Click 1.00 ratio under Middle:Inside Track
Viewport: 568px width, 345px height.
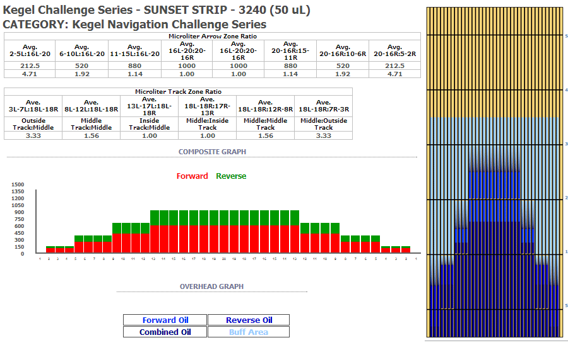pos(208,136)
